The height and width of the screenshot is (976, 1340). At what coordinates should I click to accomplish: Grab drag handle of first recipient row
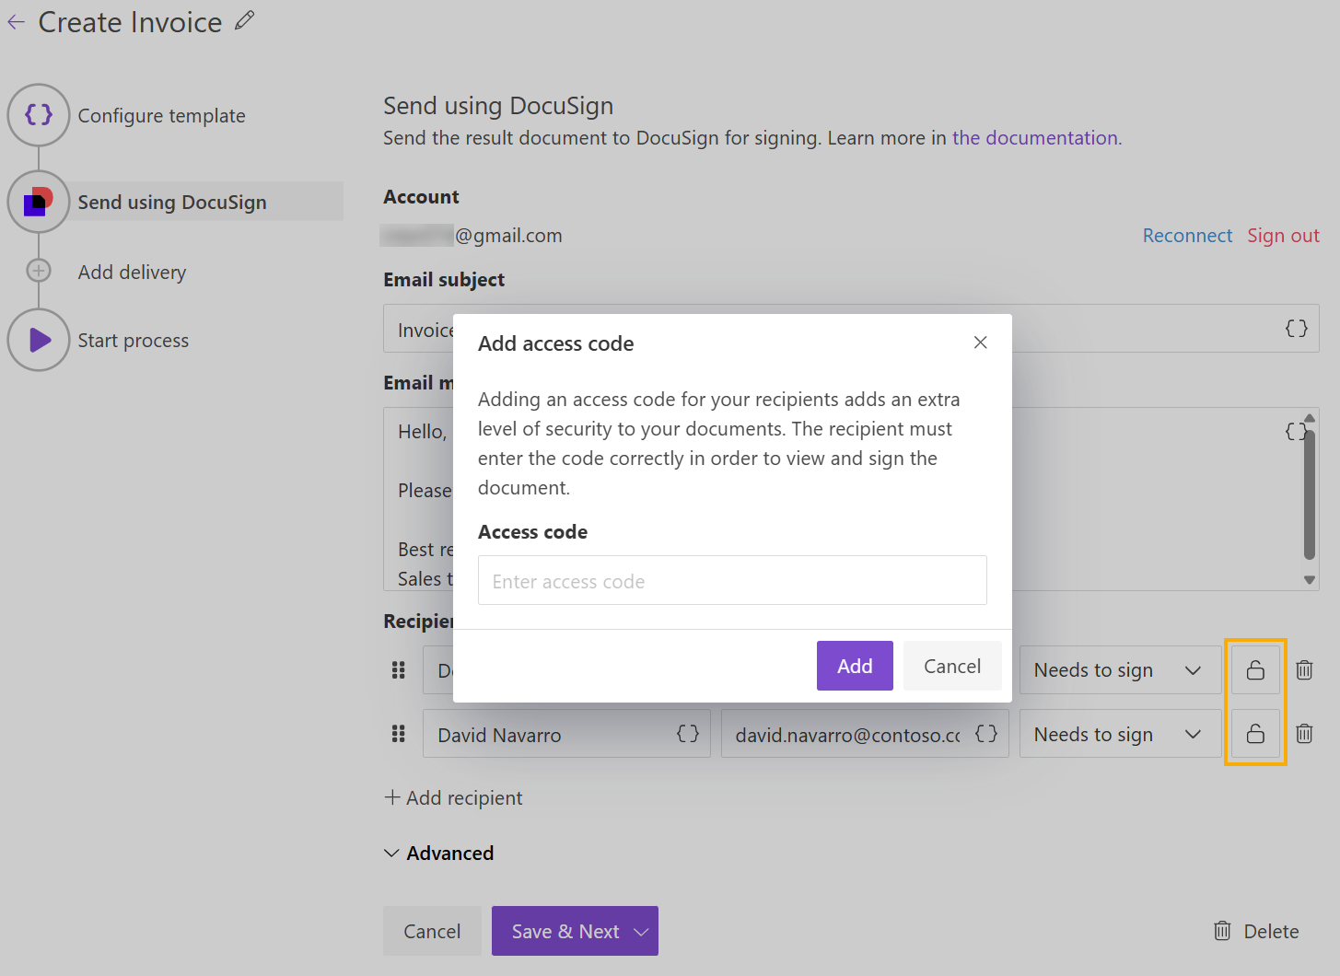point(398,670)
